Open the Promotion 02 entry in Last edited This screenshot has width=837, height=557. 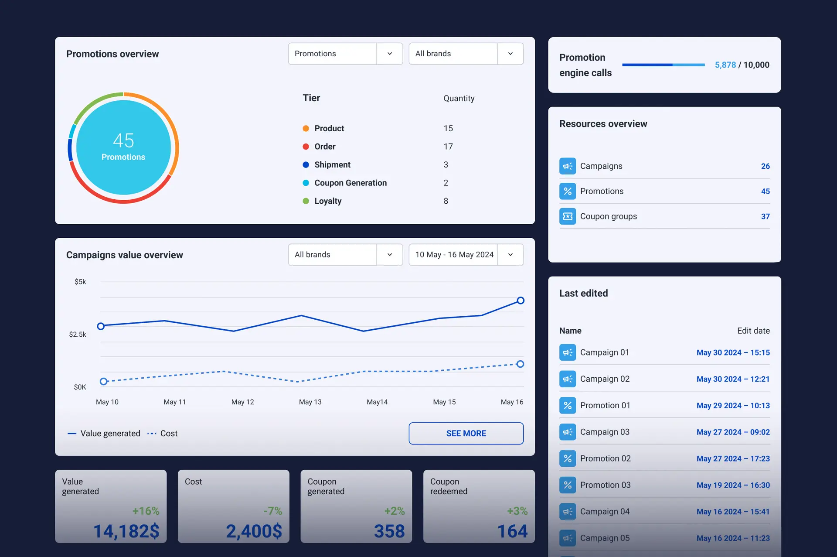(605, 458)
